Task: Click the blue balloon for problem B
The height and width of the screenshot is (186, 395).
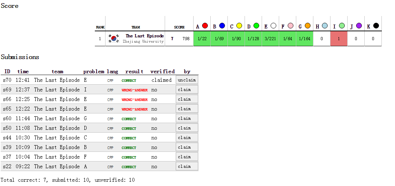Action: 222,26
